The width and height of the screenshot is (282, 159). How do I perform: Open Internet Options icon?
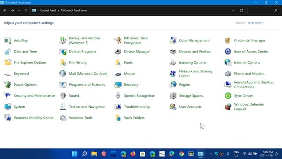228,63
